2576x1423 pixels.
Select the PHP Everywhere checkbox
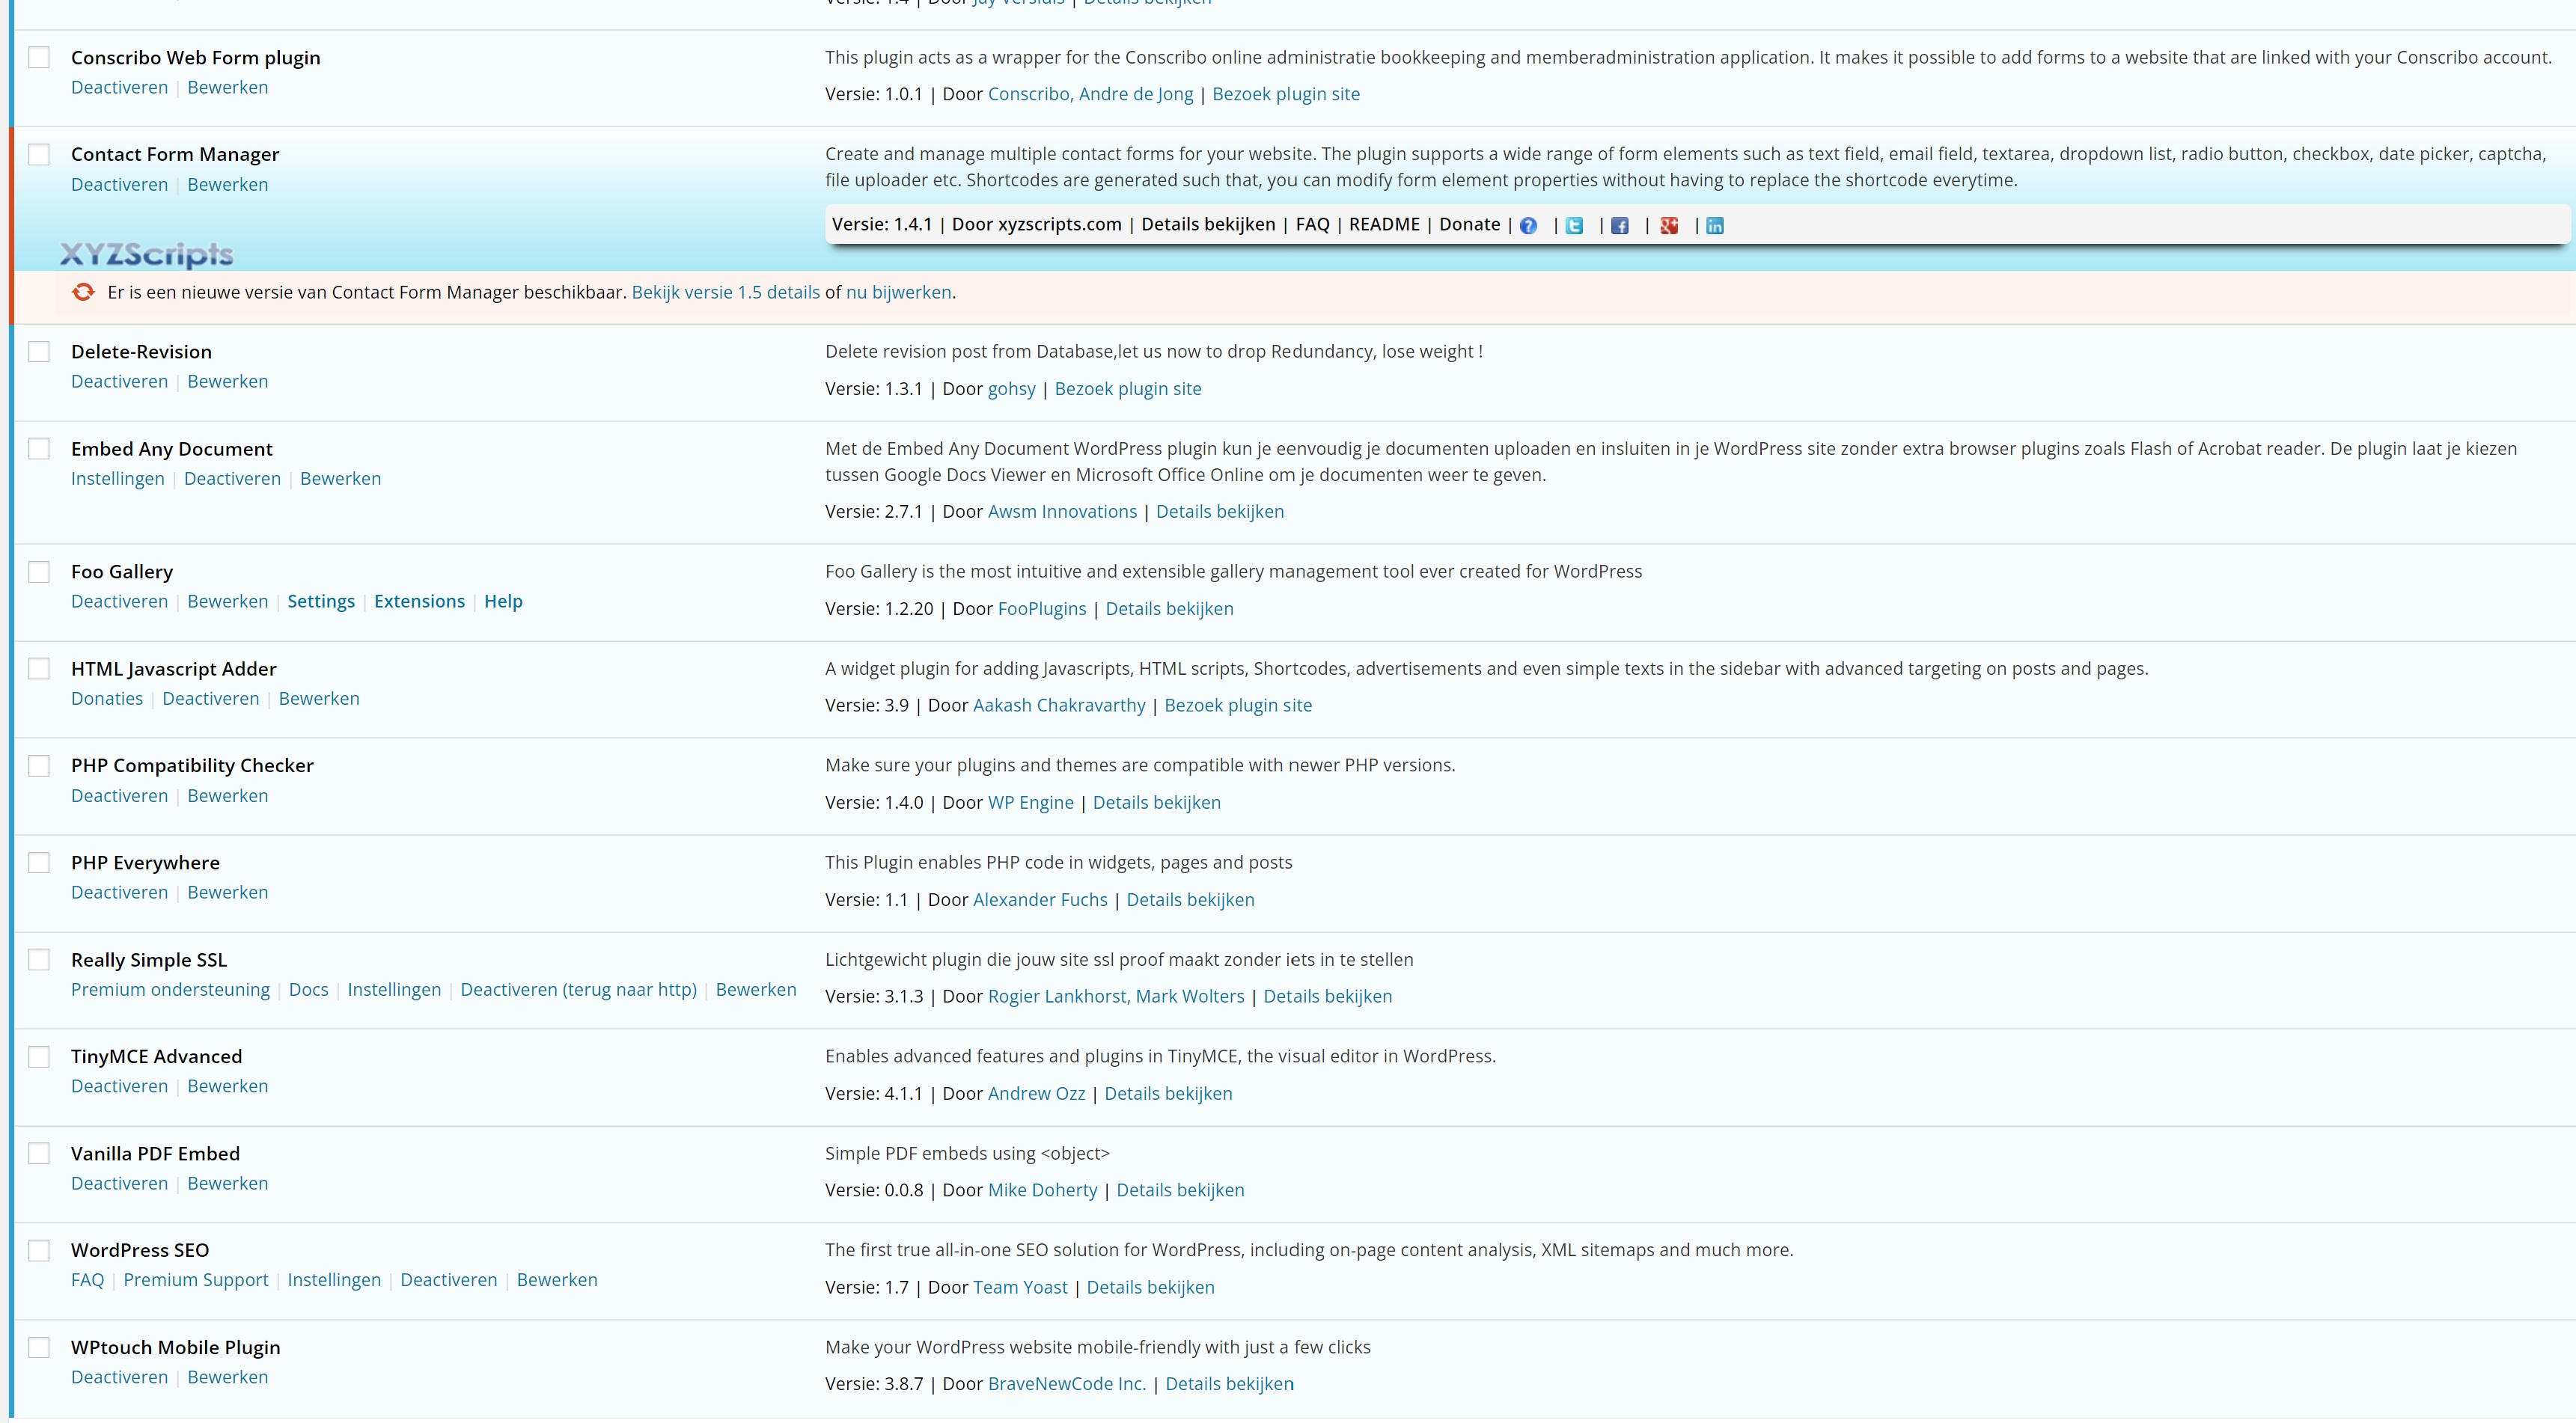39,863
